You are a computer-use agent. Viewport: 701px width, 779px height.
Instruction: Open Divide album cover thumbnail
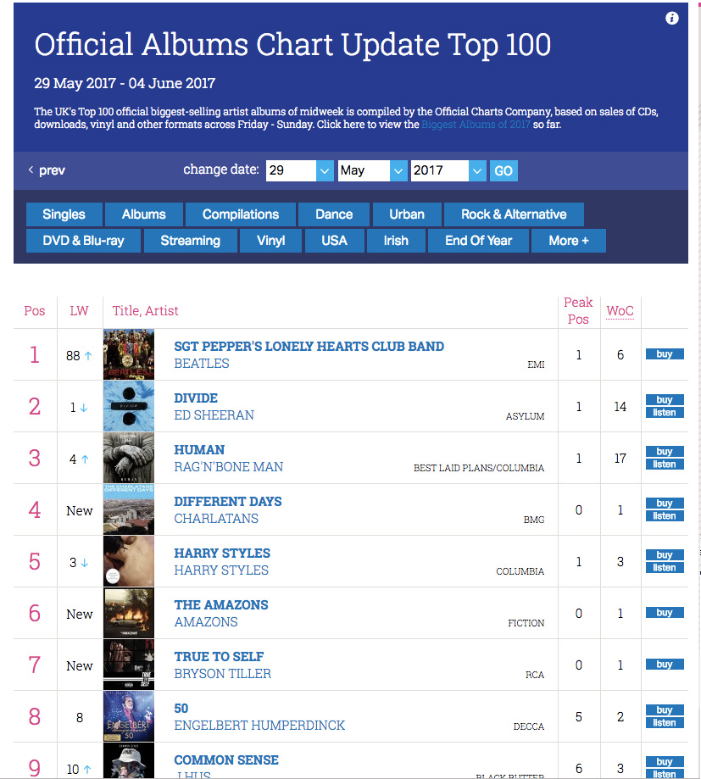pyautogui.click(x=129, y=406)
